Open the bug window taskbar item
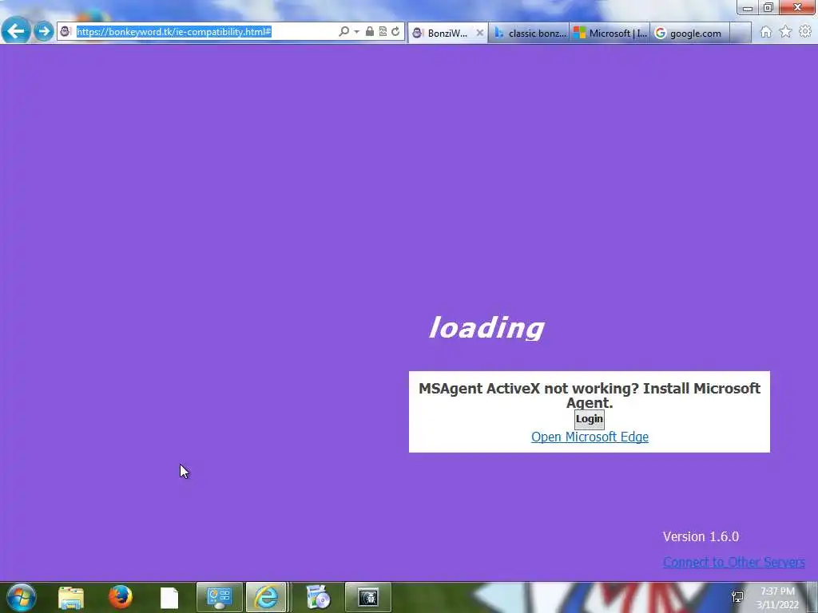This screenshot has width=818, height=613. (367, 597)
